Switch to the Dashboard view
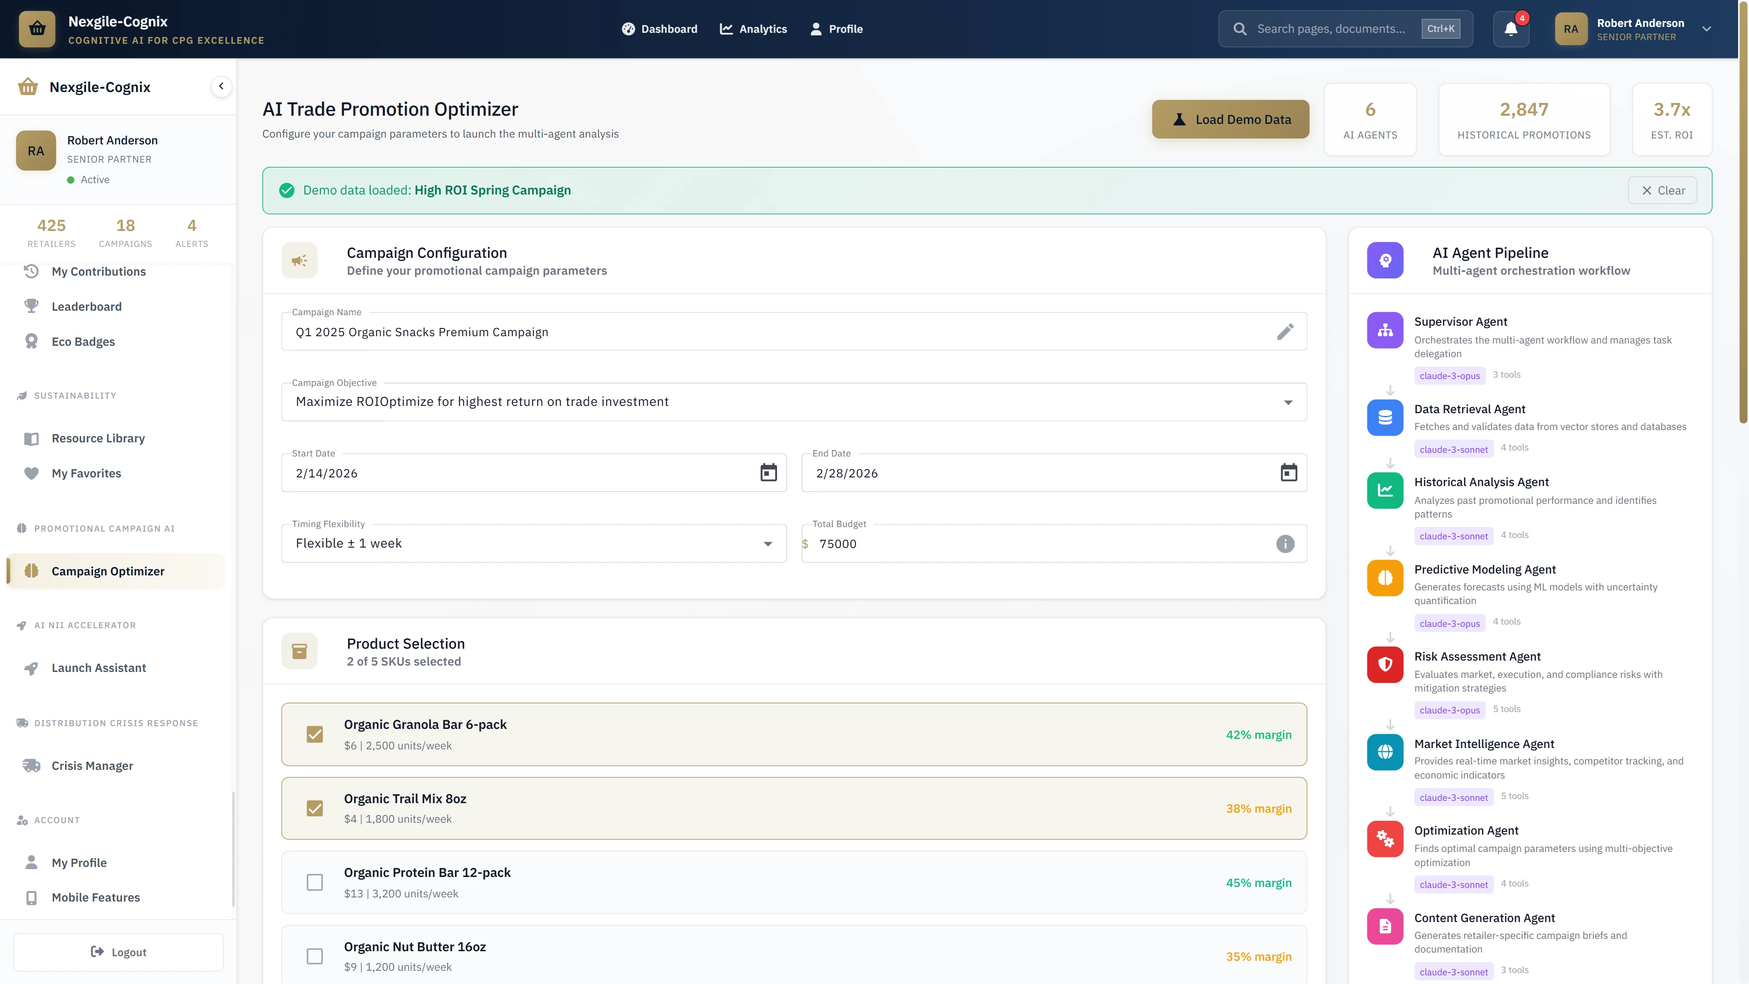This screenshot has height=984, width=1749. (659, 29)
